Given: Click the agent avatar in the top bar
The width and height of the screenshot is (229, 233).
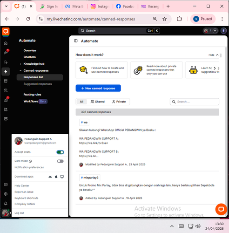Looking at the screenshot, I should click(206, 31).
